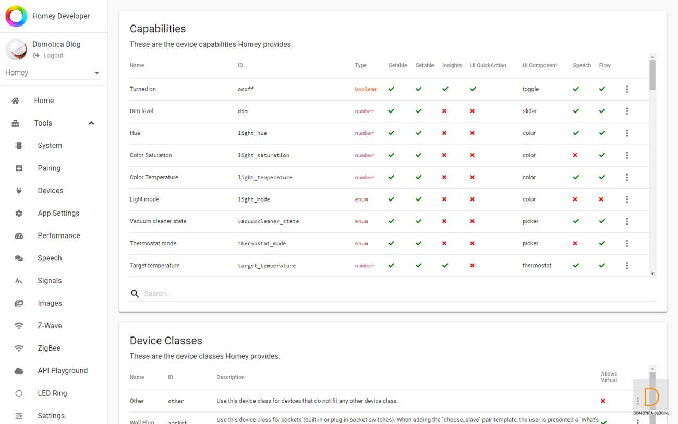The width and height of the screenshot is (678, 424).
Task: Click the Logout link
Action: 53,56
